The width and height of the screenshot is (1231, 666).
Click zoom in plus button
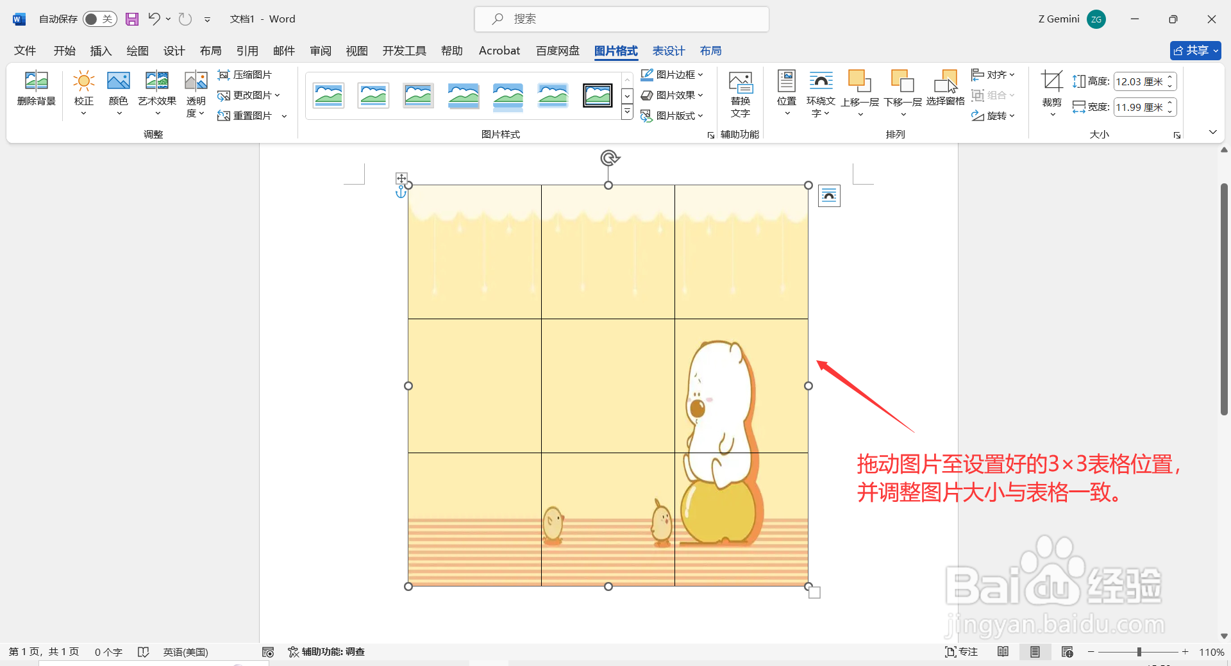(1185, 652)
